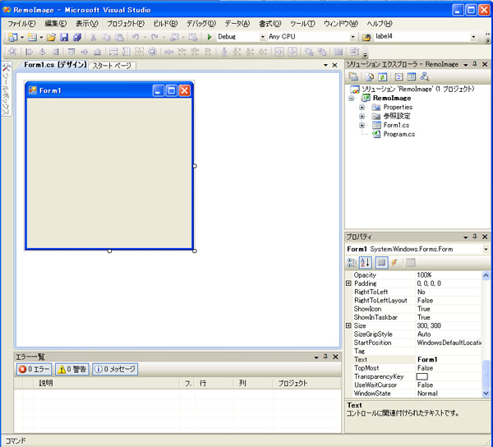The height and width of the screenshot is (447, 493).
Task: Start debugging with green play icon
Action: click(x=210, y=37)
